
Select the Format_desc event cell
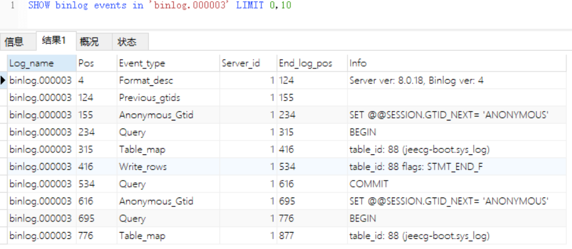click(168, 80)
